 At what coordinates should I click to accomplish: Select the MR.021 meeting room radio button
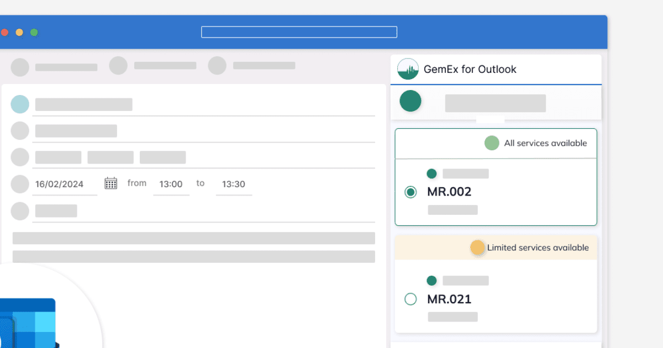coord(411,299)
